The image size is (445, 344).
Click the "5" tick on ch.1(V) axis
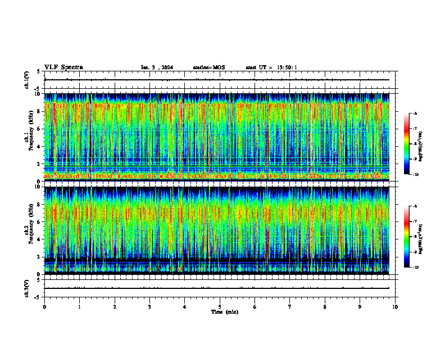[39, 71]
